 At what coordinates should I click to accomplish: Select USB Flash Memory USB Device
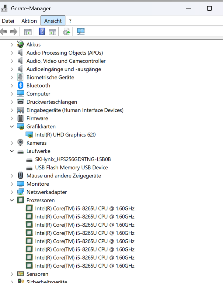click(71, 167)
